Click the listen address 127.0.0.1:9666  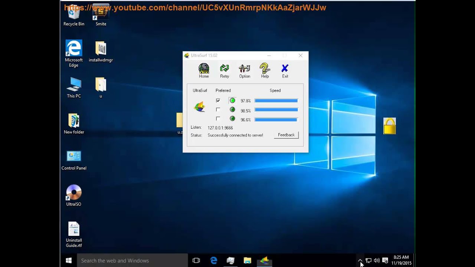pos(220,128)
